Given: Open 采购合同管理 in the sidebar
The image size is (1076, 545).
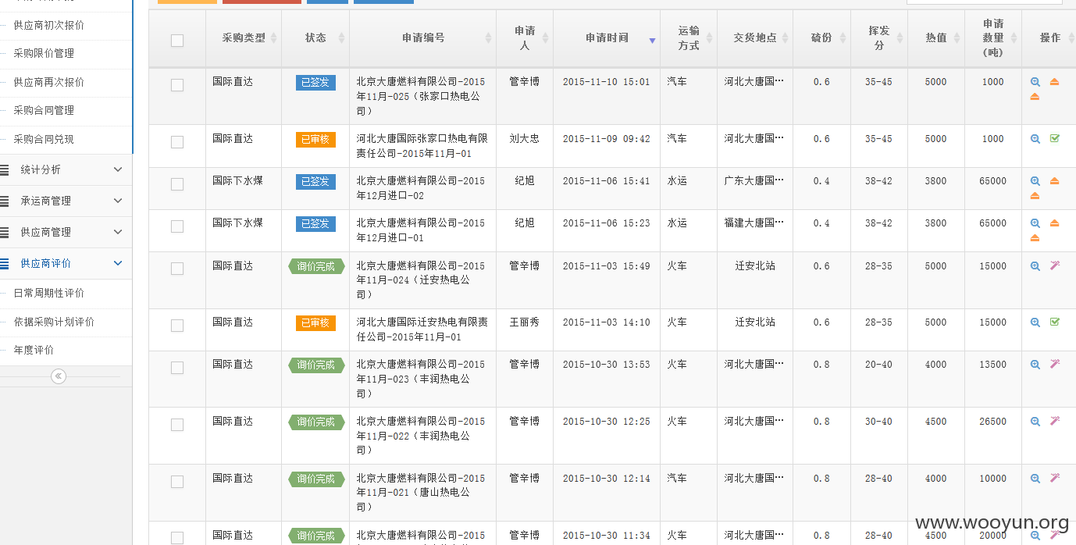Looking at the screenshot, I should coord(44,110).
